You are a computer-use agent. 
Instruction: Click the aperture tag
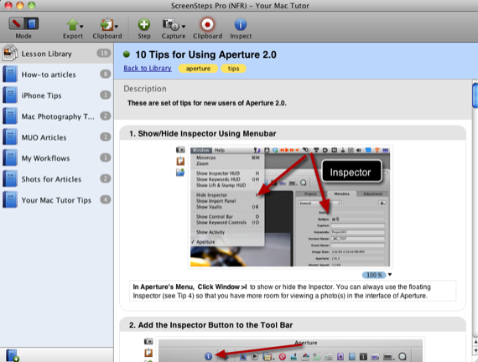(x=198, y=69)
